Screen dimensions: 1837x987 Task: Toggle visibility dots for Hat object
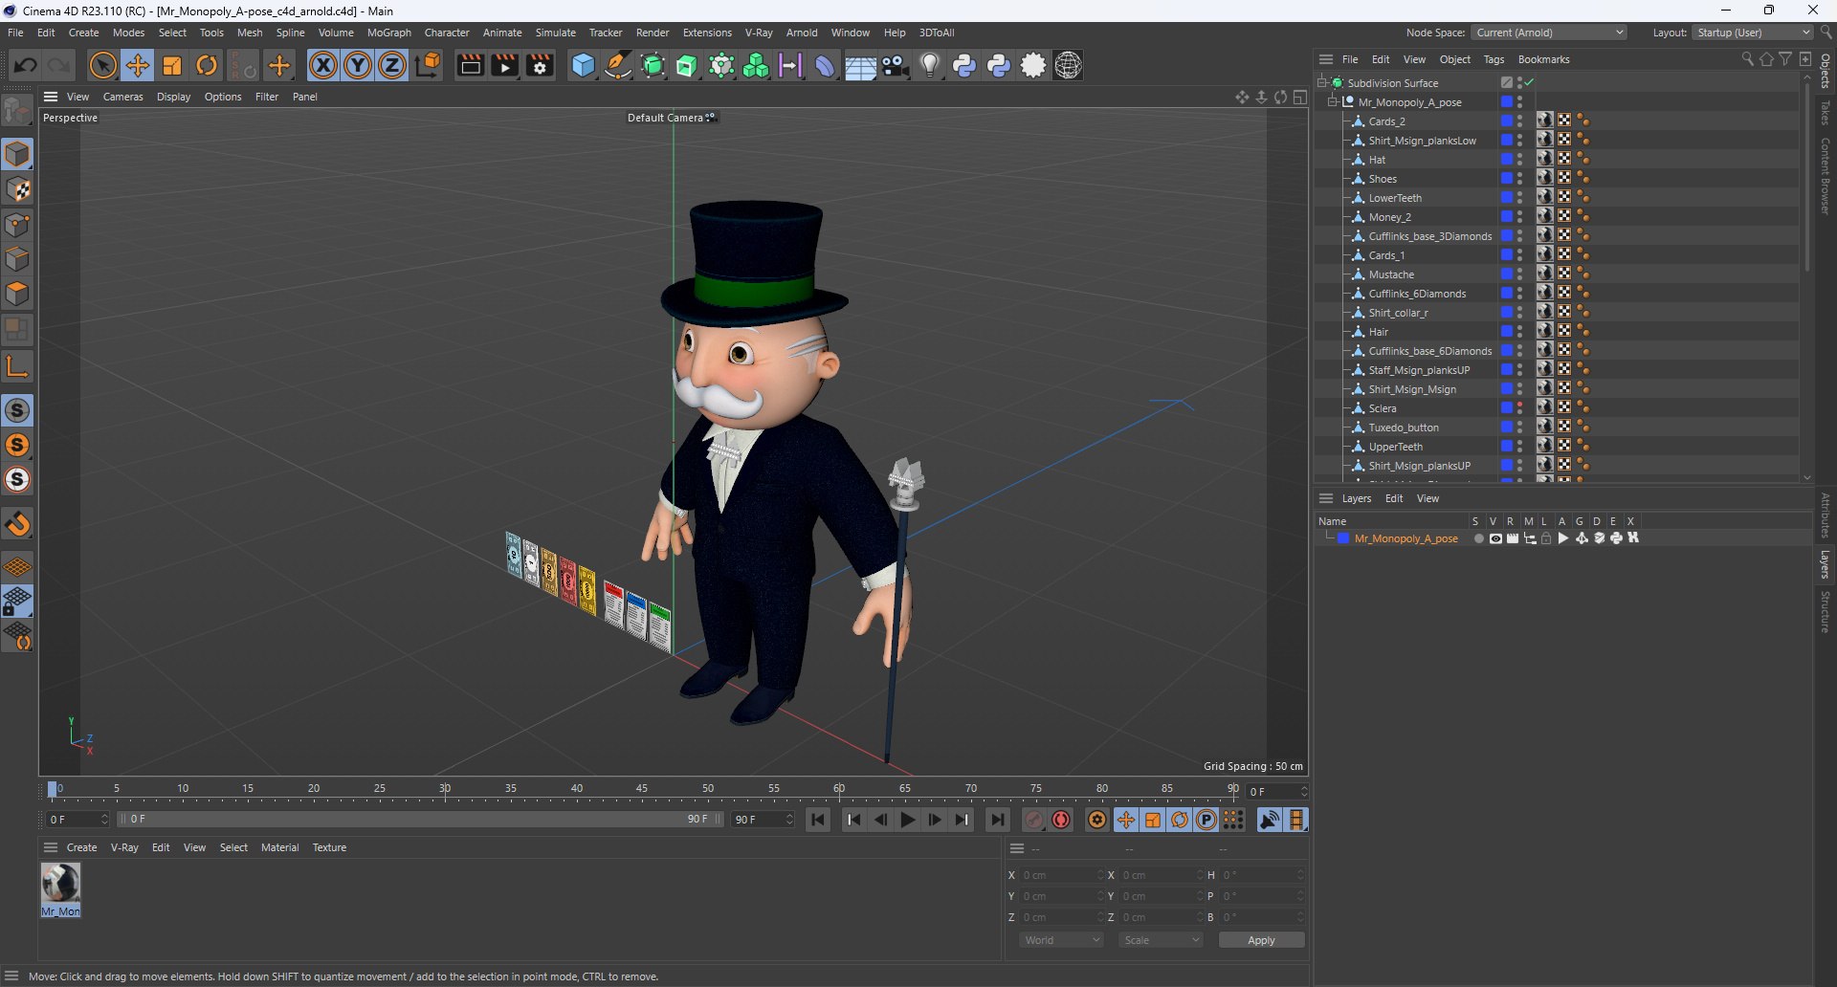(x=1519, y=159)
